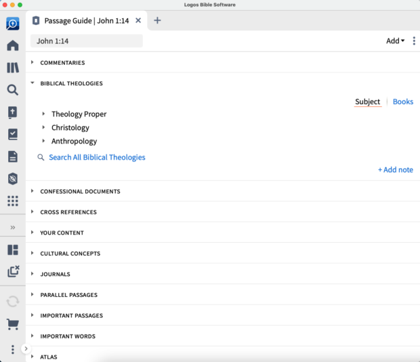Open the Documents page icon
Viewport: 420px width, 362px height.
[13, 156]
